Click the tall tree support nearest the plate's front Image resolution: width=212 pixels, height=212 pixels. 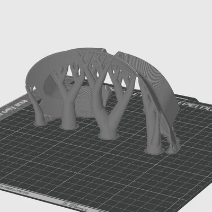153,123
